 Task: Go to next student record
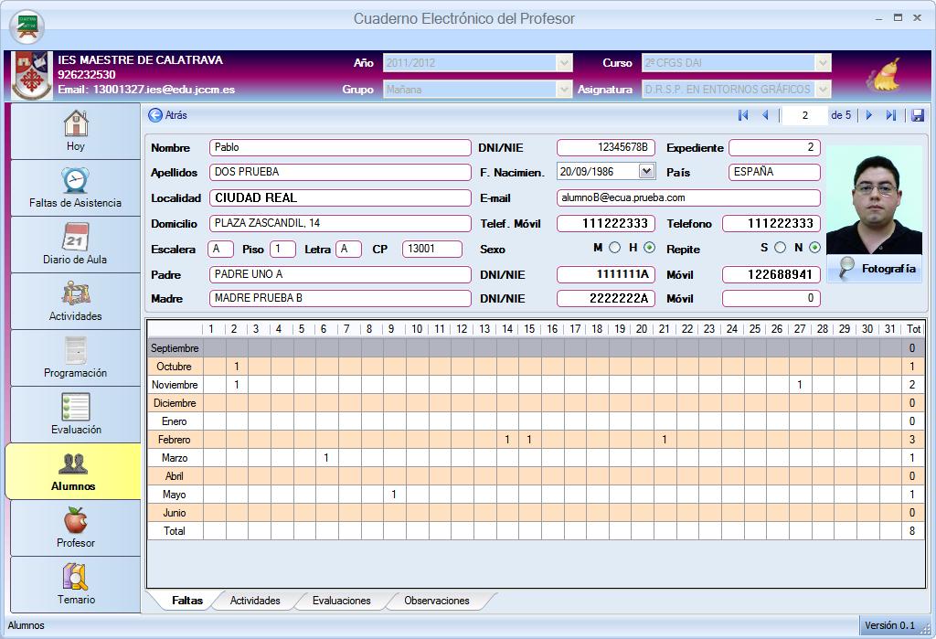[x=869, y=115]
